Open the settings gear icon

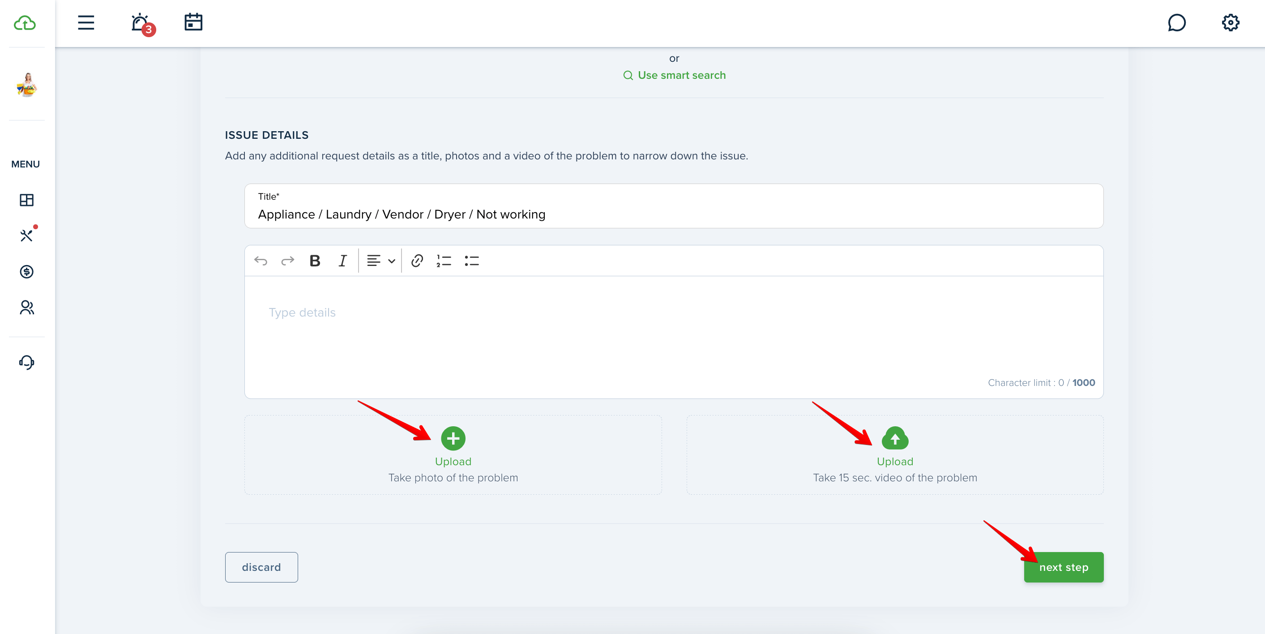click(x=1231, y=22)
